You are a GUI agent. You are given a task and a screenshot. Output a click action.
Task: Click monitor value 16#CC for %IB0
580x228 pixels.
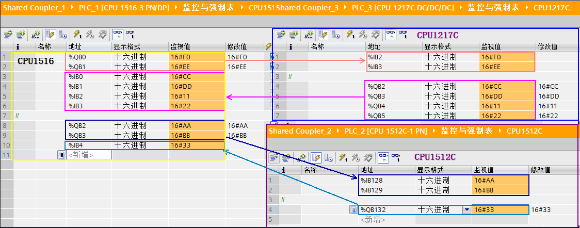[197, 76]
